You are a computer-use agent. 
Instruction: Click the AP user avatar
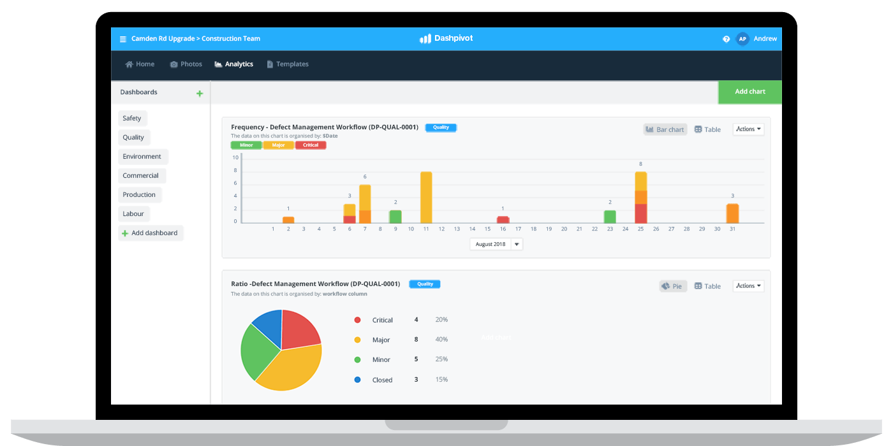[742, 39]
